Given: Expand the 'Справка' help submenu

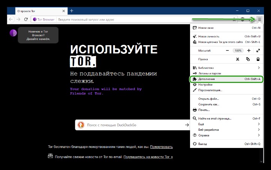Looking at the screenshot, I should pyautogui.click(x=226, y=135).
